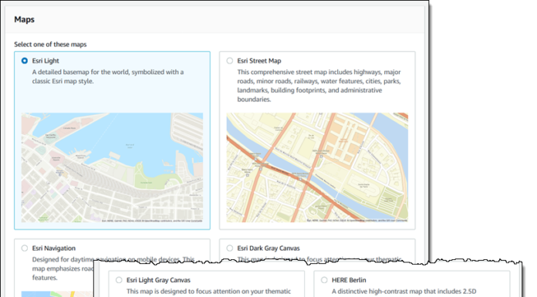Select the Esri Street Map radio button
537x297 pixels.
(x=229, y=61)
